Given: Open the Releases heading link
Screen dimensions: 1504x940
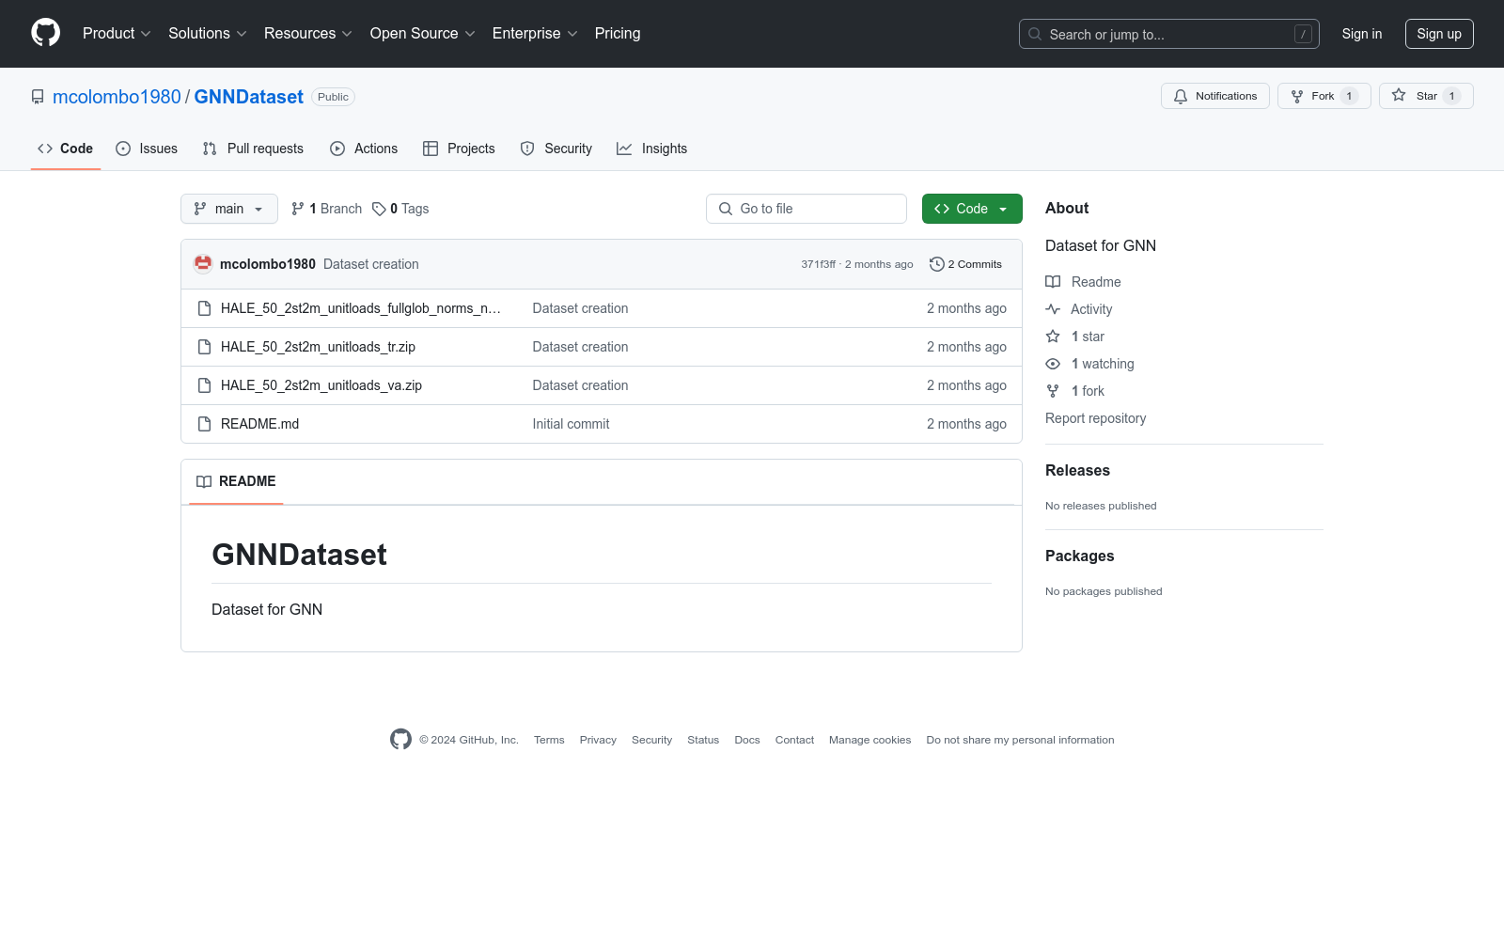Looking at the screenshot, I should pyautogui.click(x=1077, y=470).
